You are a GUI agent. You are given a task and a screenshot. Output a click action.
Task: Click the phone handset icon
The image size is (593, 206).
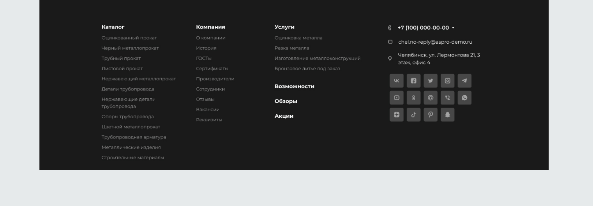point(389,28)
